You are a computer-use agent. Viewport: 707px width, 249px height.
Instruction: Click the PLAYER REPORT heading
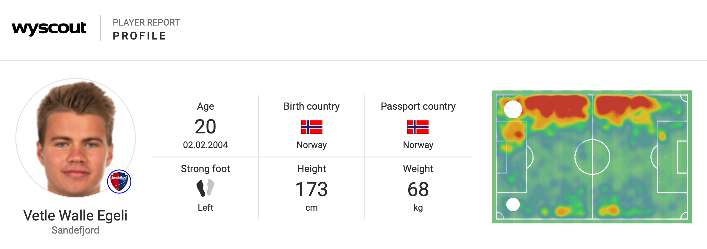point(146,23)
